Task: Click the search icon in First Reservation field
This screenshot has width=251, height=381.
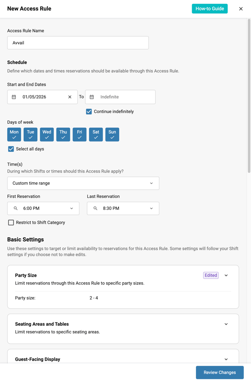Action: (x=15, y=208)
